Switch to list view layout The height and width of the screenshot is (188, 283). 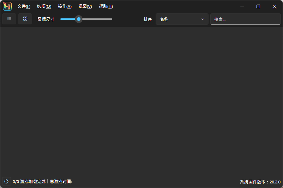[9, 19]
